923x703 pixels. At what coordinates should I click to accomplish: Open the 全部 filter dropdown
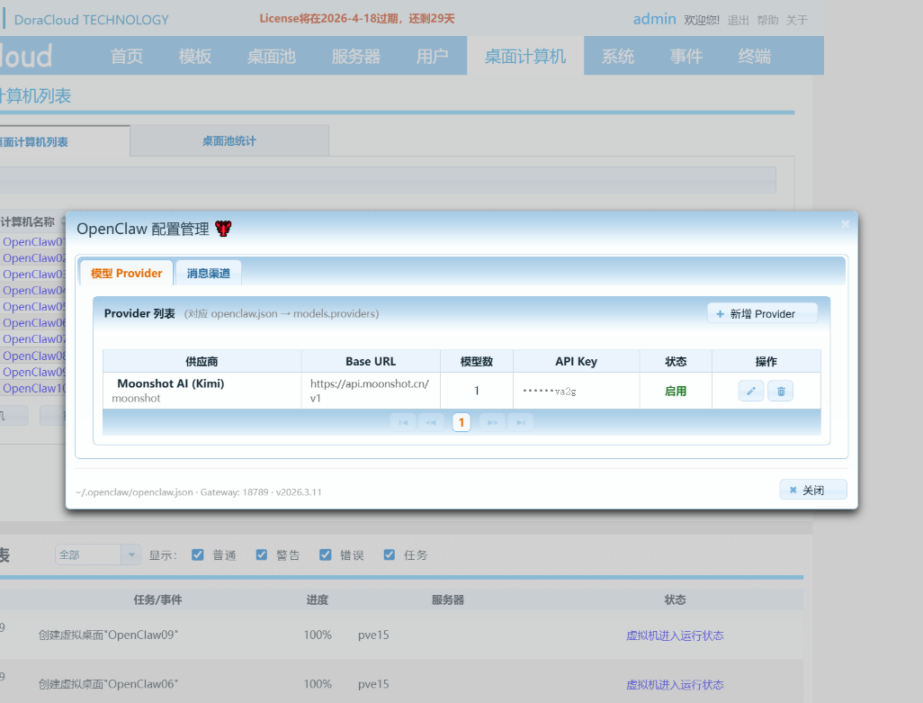click(x=130, y=554)
